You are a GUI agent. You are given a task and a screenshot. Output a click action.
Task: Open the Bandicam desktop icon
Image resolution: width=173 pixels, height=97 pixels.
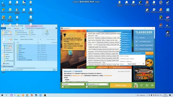[x=161, y=26]
